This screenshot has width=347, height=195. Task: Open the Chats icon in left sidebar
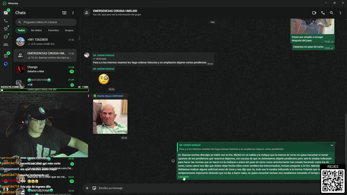(x=6, y=13)
